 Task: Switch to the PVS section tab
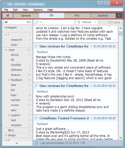click(77, 16)
